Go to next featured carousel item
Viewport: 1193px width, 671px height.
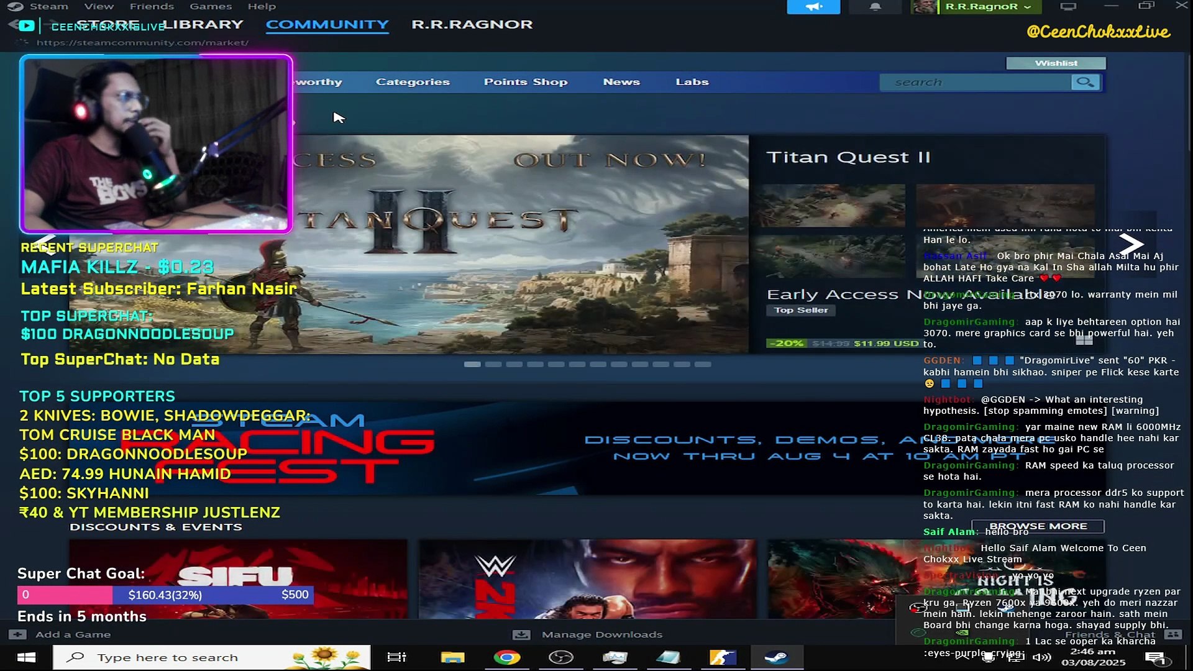coord(1130,244)
